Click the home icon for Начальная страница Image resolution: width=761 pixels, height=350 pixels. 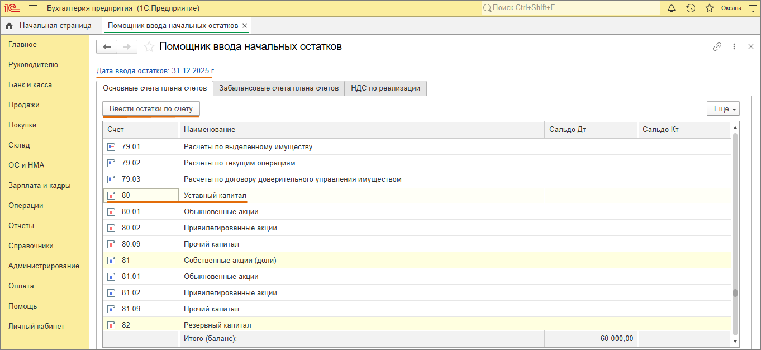9,26
